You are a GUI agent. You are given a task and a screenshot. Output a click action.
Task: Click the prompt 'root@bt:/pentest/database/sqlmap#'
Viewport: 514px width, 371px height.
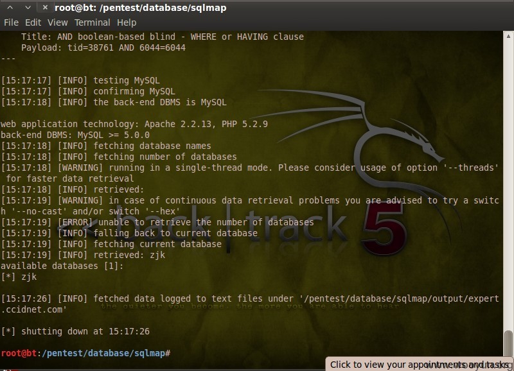click(x=85, y=353)
